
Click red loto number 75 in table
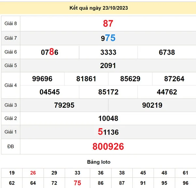click(77, 183)
